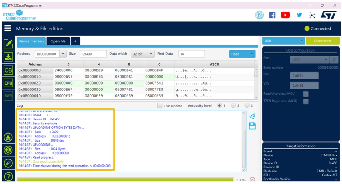
Task: Click the PID 0xdf11 field
Action: (x=304, y=76)
